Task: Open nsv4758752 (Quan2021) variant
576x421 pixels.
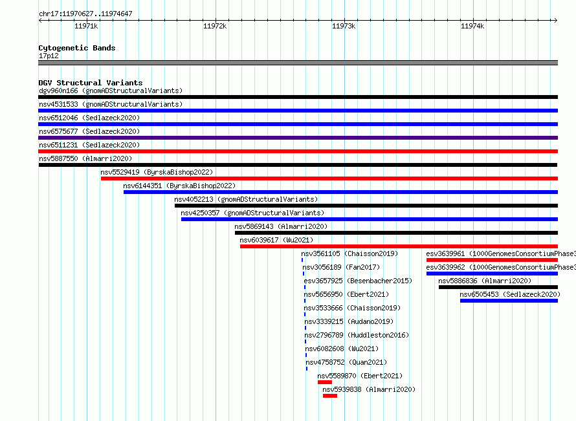Action: pyautogui.click(x=346, y=362)
